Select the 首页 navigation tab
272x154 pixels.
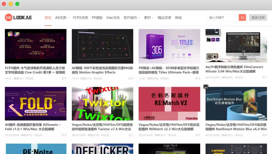[48, 18]
